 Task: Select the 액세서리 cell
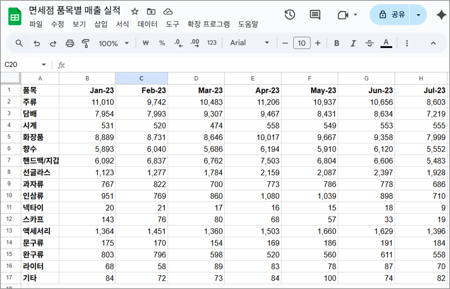tap(40, 231)
